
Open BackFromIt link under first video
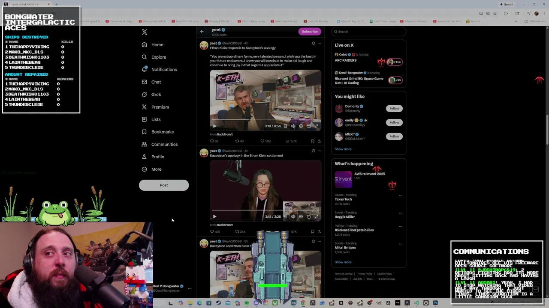click(x=225, y=134)
